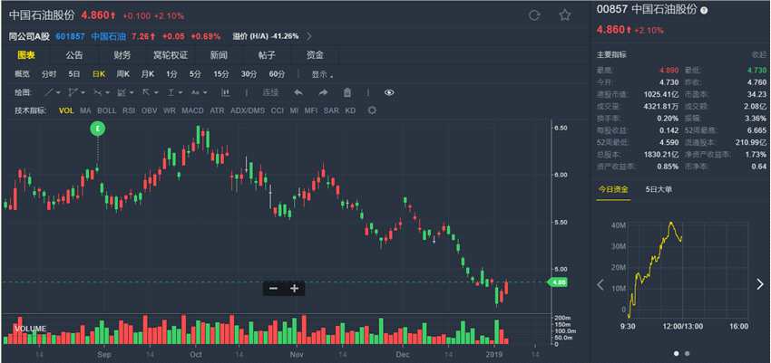Screen dimensions: 771x363
Task: Open the pattern tool dropdown arrow
Action: click(x=132, y=92)
